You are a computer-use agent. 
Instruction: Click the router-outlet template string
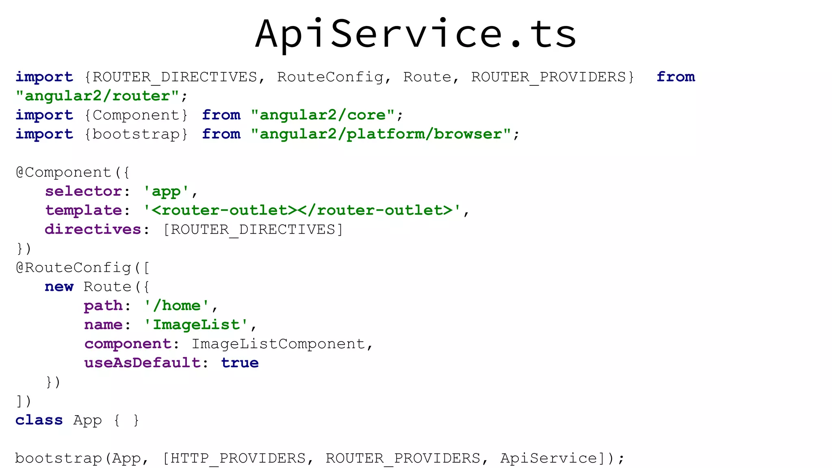click(302, 210)
